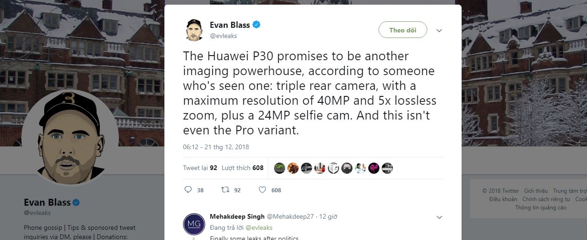Click the reply speech bubble icon

188,189
